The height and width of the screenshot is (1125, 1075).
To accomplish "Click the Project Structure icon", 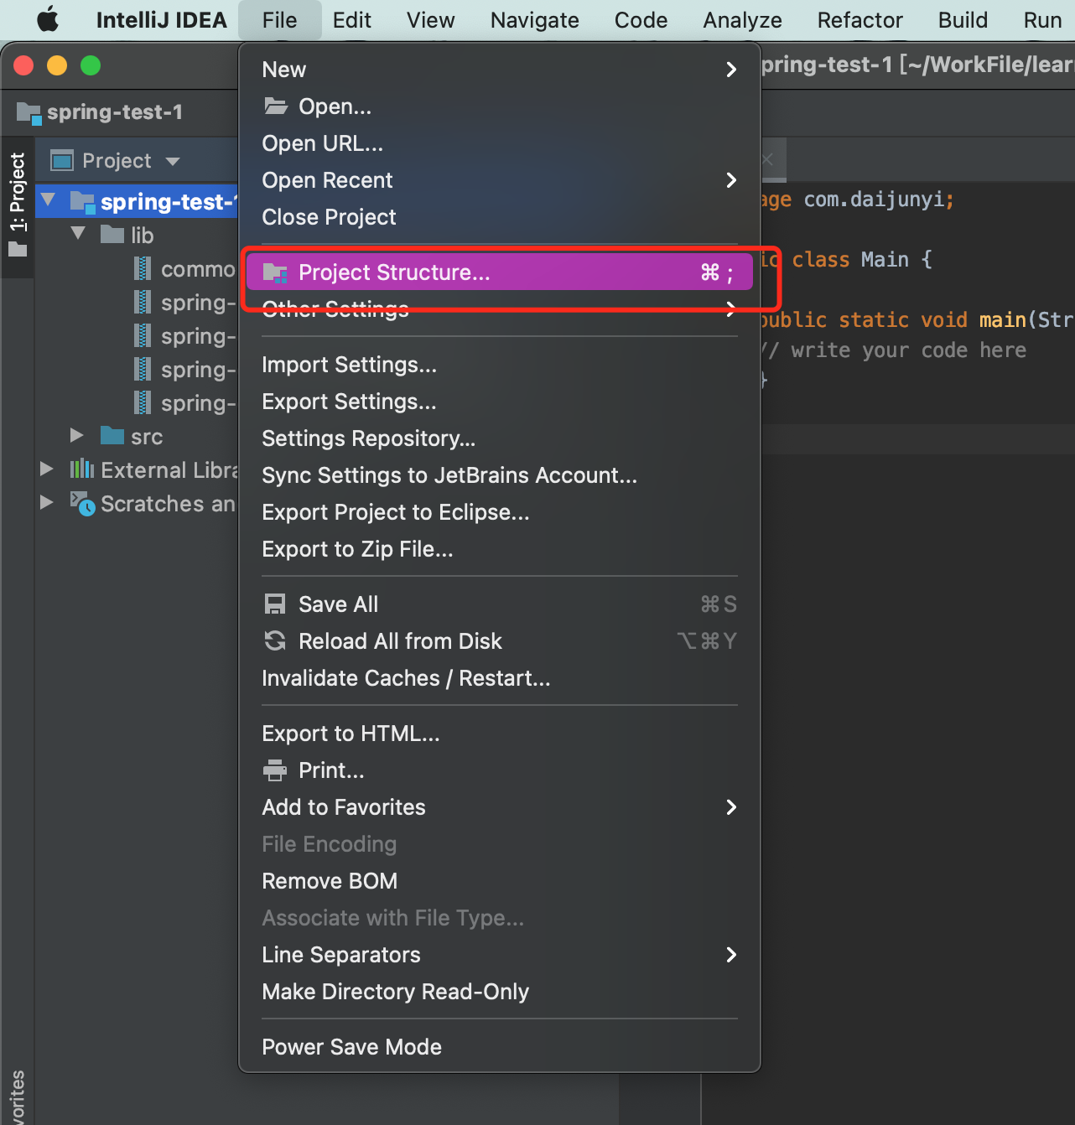I will point(276,272).
